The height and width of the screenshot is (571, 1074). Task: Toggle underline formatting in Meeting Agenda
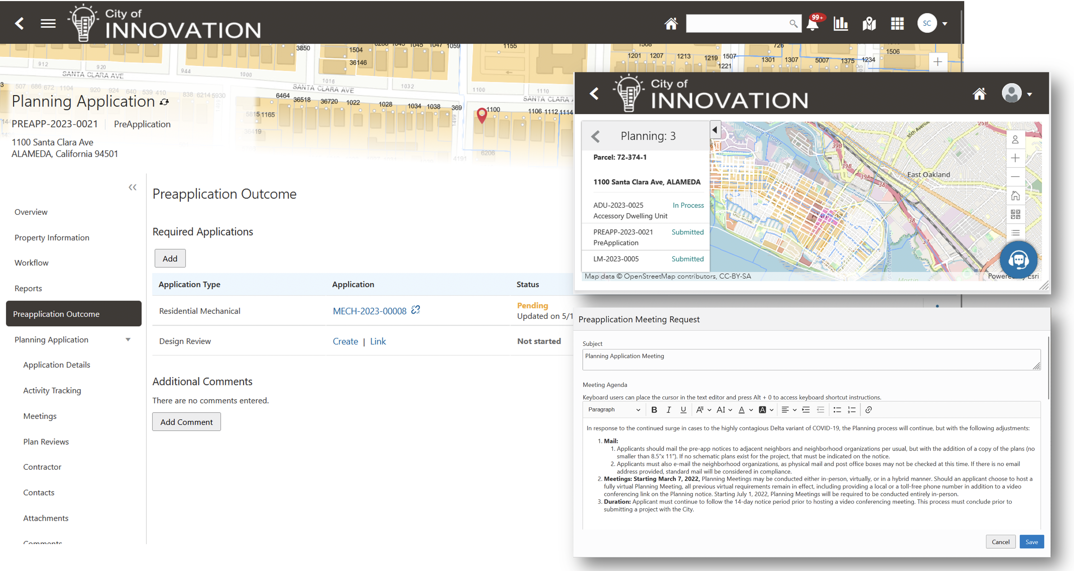tap(683, 410)
